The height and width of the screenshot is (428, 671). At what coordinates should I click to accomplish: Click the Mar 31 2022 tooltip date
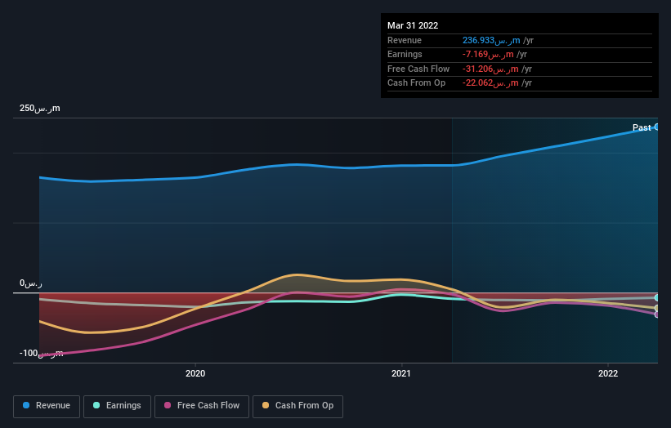click(x=413, y=25)
